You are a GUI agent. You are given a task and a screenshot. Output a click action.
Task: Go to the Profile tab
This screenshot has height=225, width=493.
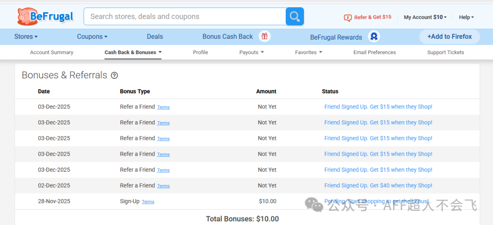coord(200,52)
